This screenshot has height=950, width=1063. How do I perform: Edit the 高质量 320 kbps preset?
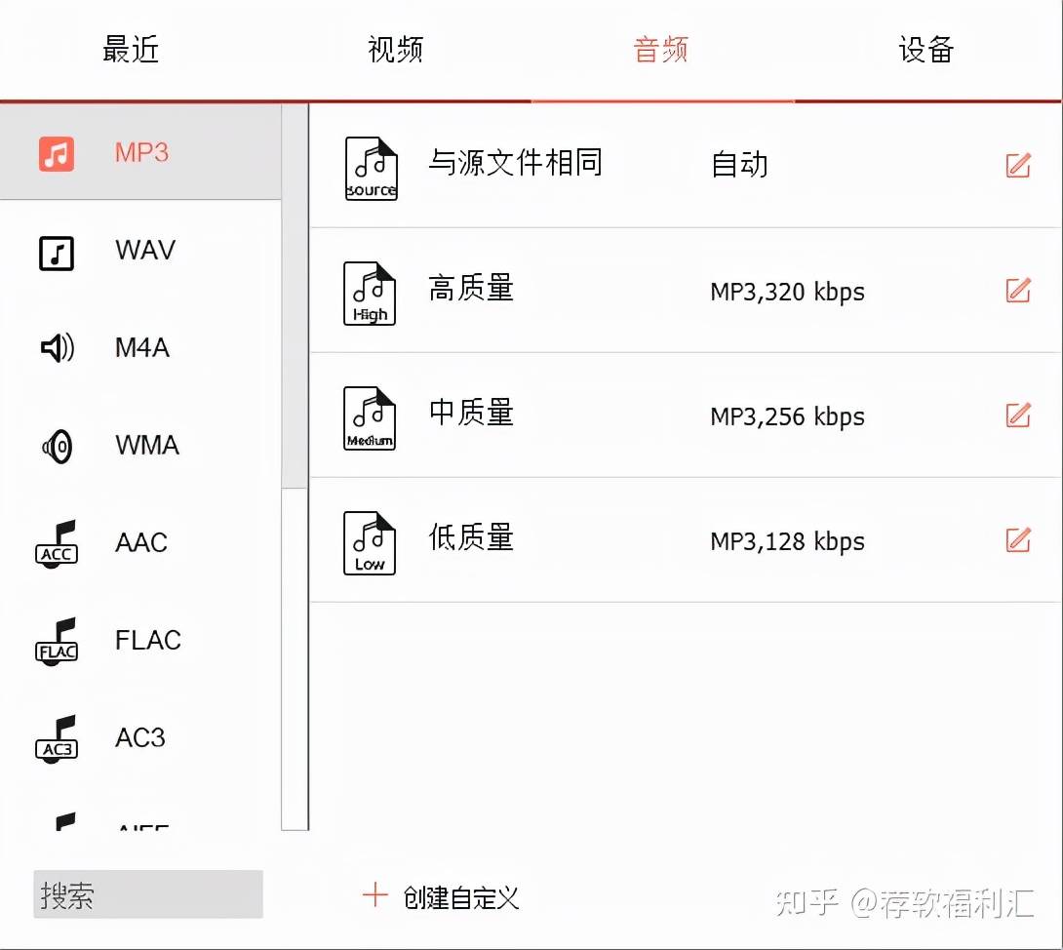click(x=1017, y=291)
